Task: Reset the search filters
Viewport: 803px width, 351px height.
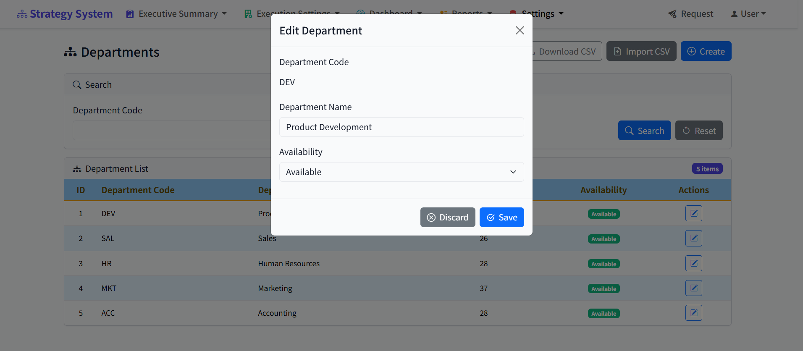Action: (699, 131)
